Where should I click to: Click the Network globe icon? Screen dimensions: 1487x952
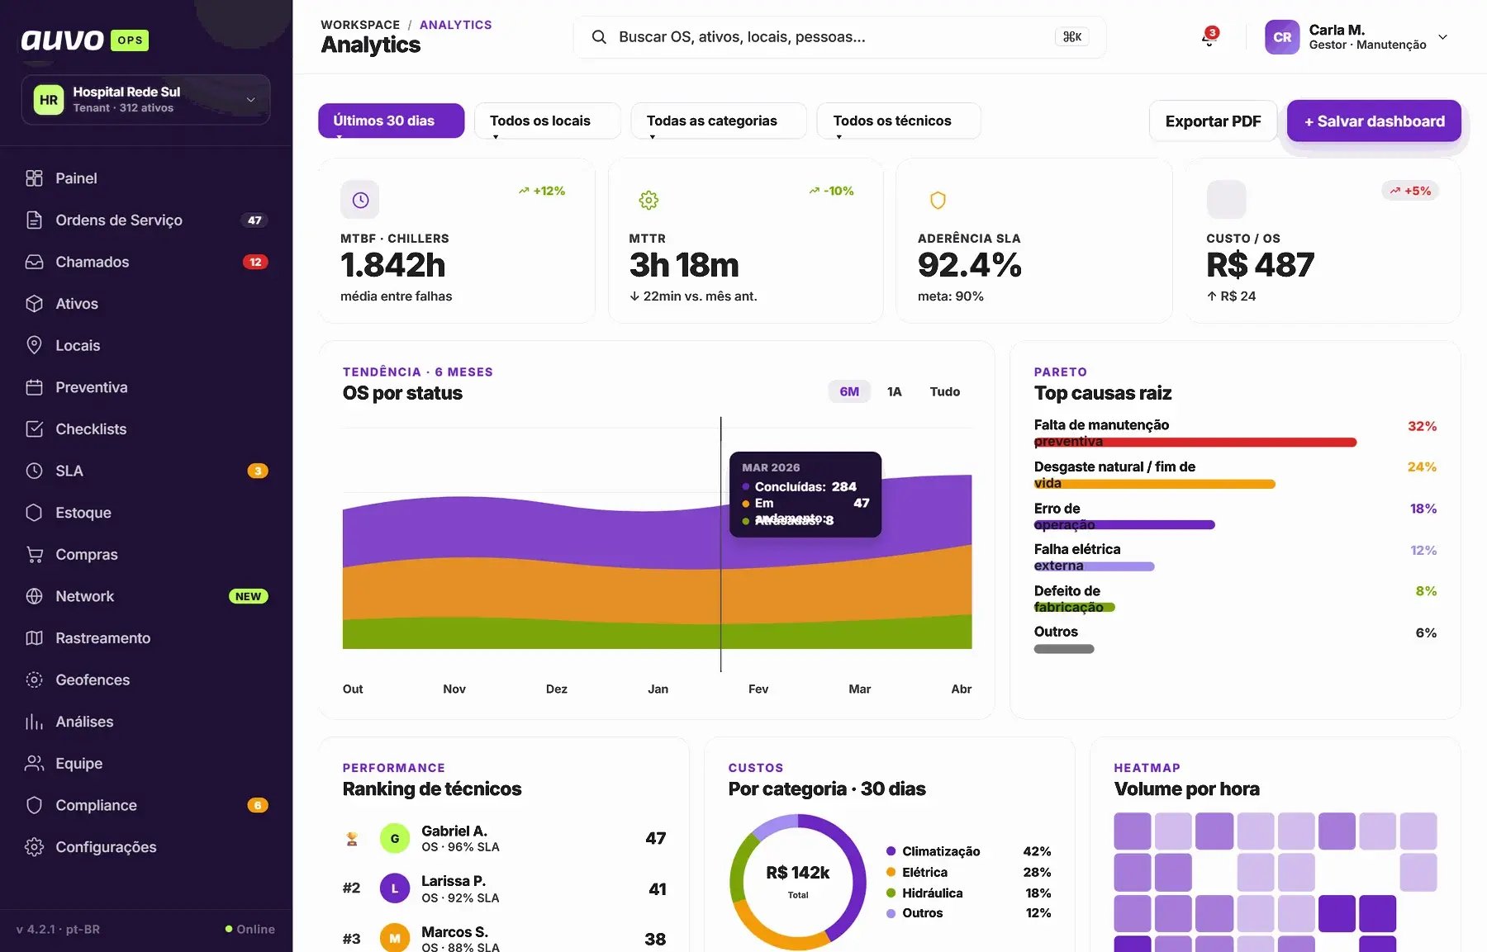(x=34, y=596)
